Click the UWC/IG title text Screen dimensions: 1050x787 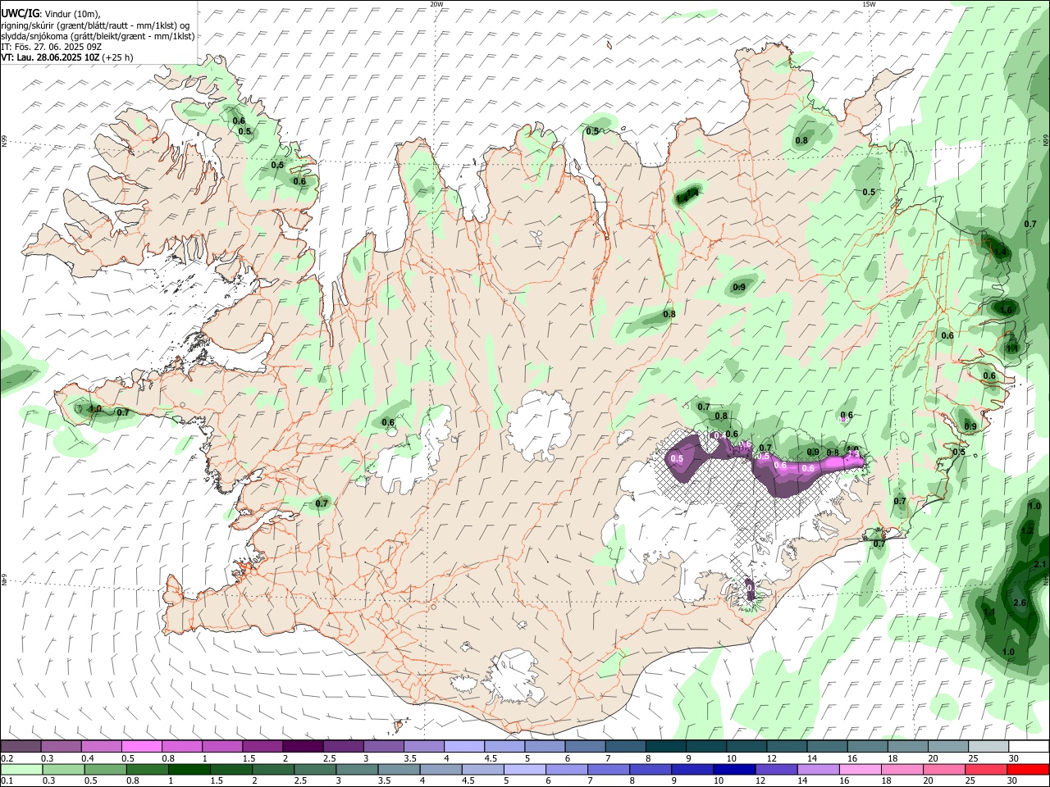tap(20, 13)
